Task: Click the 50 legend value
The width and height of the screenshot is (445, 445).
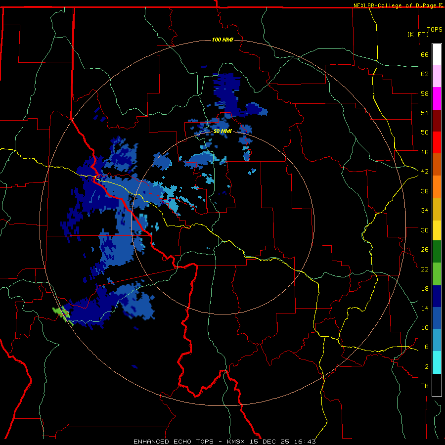Action: tap(425, 133)
